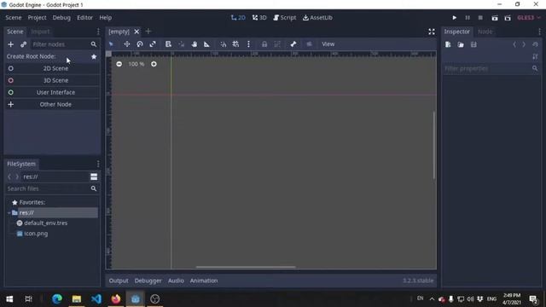Instance a scene with the link icon
This screenshot has height=307, width=546.
(23, 44)
